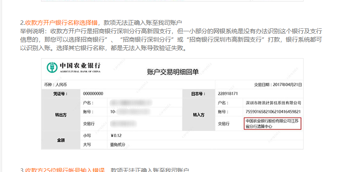Image resolution: width=341 pixels, height=172 pixels.
Task: Click the 大写 label in amount row
Action: point(87,144)
